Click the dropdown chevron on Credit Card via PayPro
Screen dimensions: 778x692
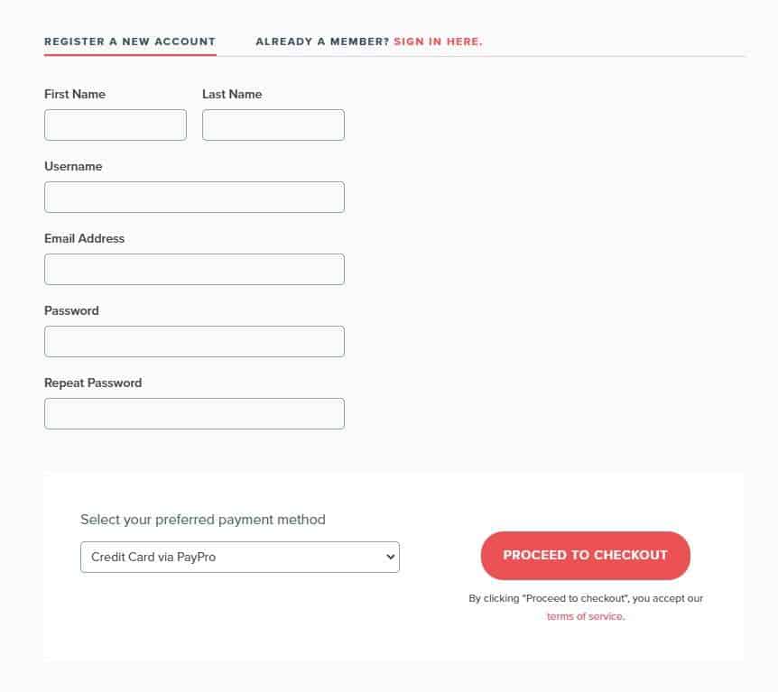388,557
